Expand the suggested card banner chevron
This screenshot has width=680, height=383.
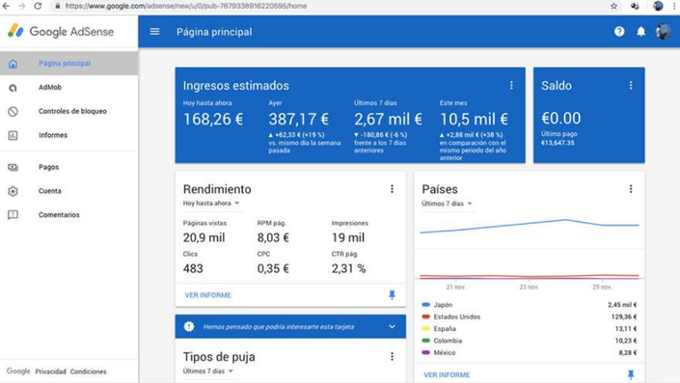392,327
